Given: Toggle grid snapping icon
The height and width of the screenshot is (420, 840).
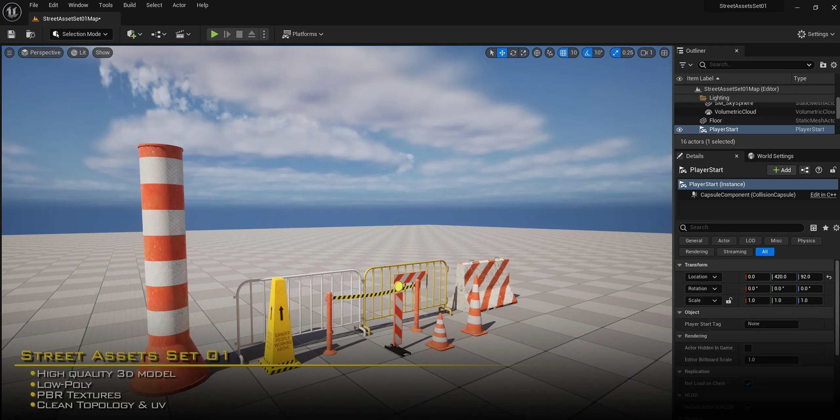Looking at the screenshot, I should pos(563,53).
